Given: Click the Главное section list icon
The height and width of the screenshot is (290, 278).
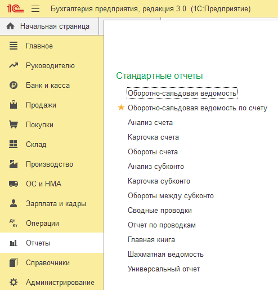Looking at the screenshot, I should [14, 46].
